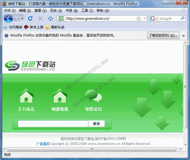
Task: Bookmark this page with the star icon
Action: pyautogui.click(x=139, y=19)
